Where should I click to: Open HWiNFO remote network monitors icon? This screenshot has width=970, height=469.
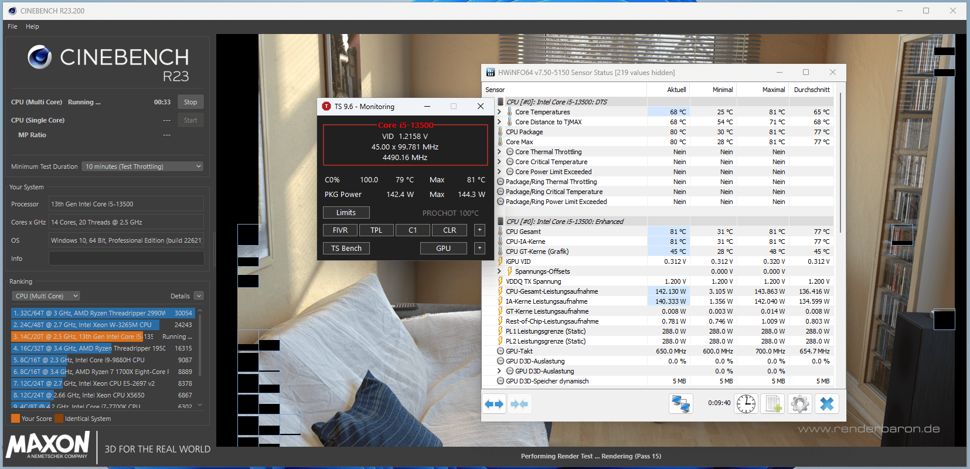(x=681, y=404)
